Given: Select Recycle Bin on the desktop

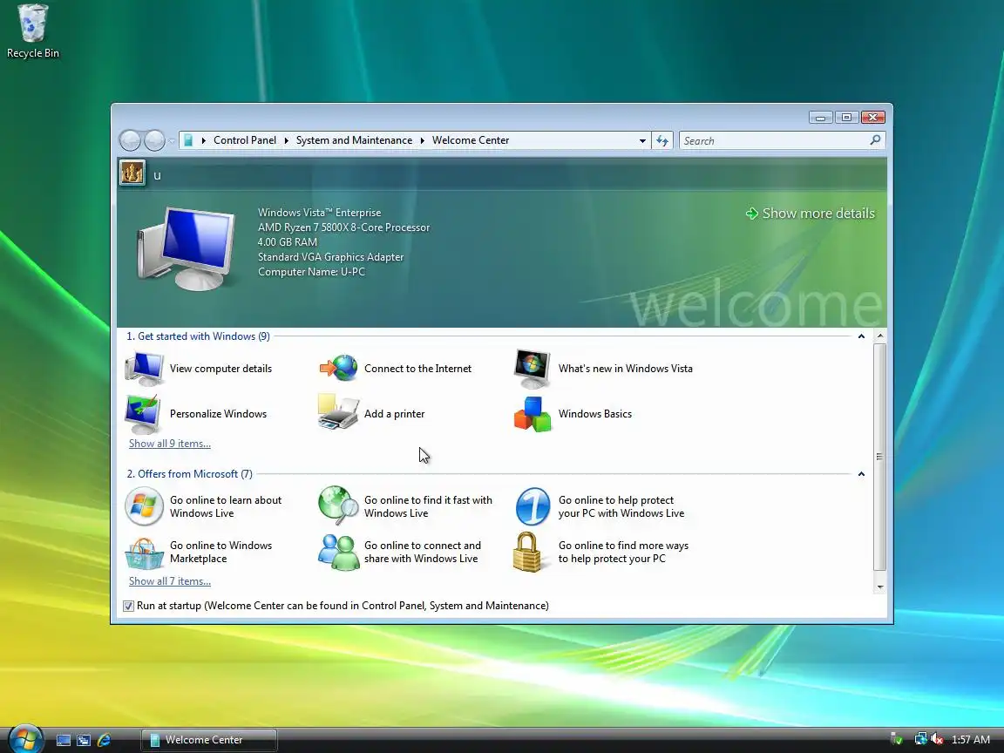Looking at the screenshot, I should 32,32.
